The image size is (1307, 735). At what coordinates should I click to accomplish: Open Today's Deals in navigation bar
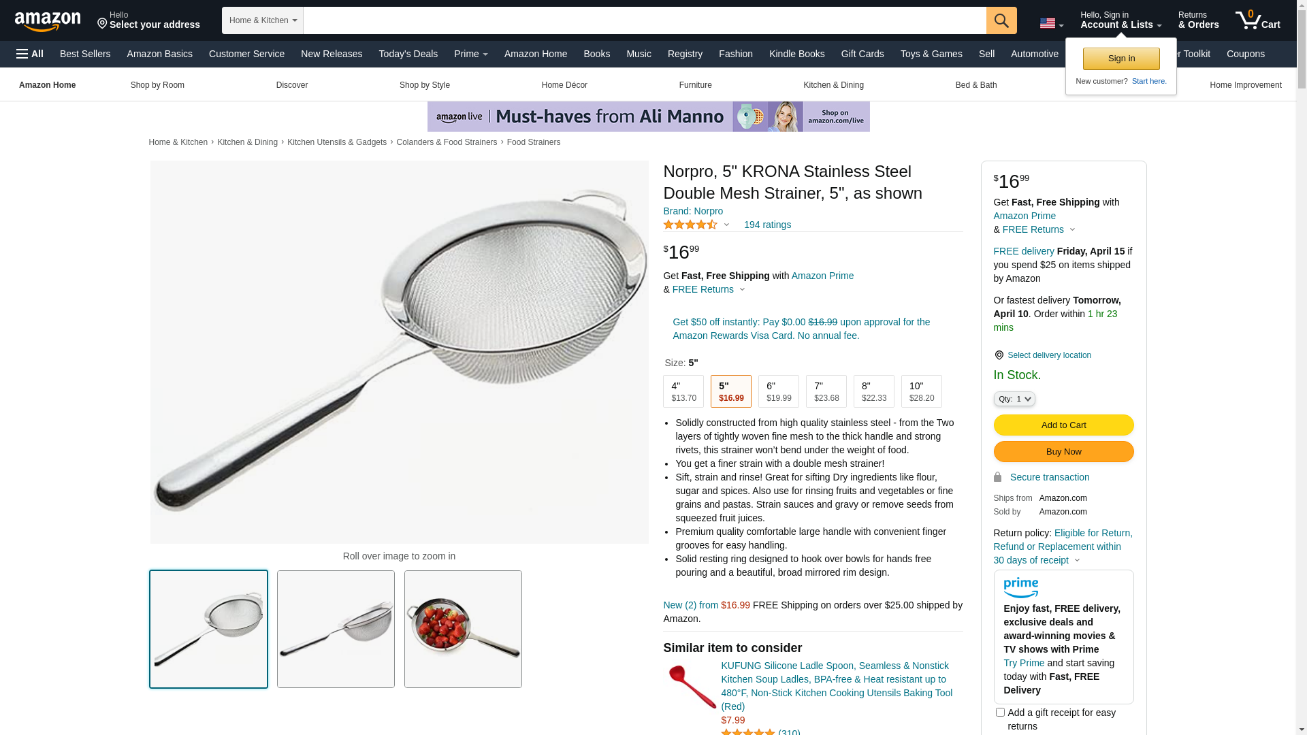[408, 54]
